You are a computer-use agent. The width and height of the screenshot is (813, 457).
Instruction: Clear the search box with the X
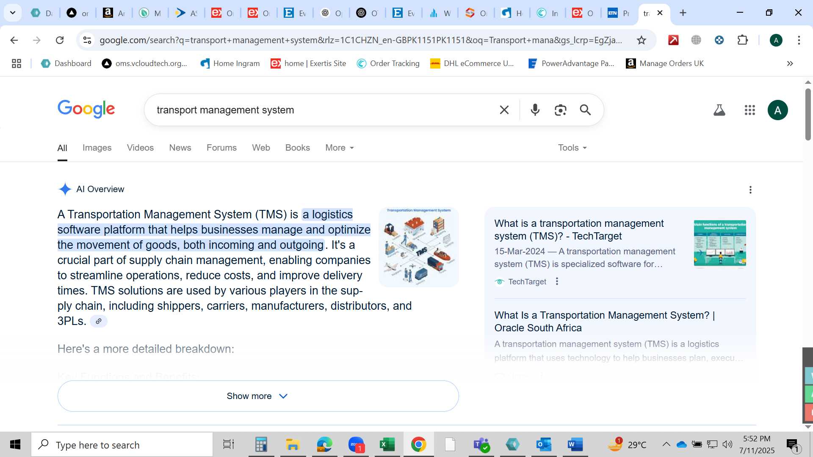[504, 110]
